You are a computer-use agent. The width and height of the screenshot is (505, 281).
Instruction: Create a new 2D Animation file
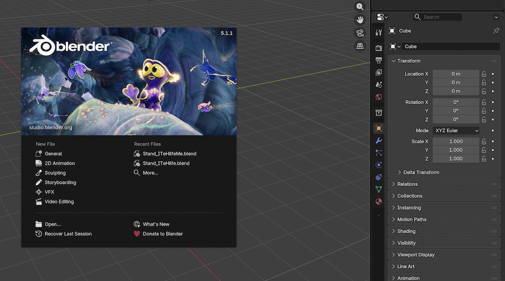click(55, 163)
